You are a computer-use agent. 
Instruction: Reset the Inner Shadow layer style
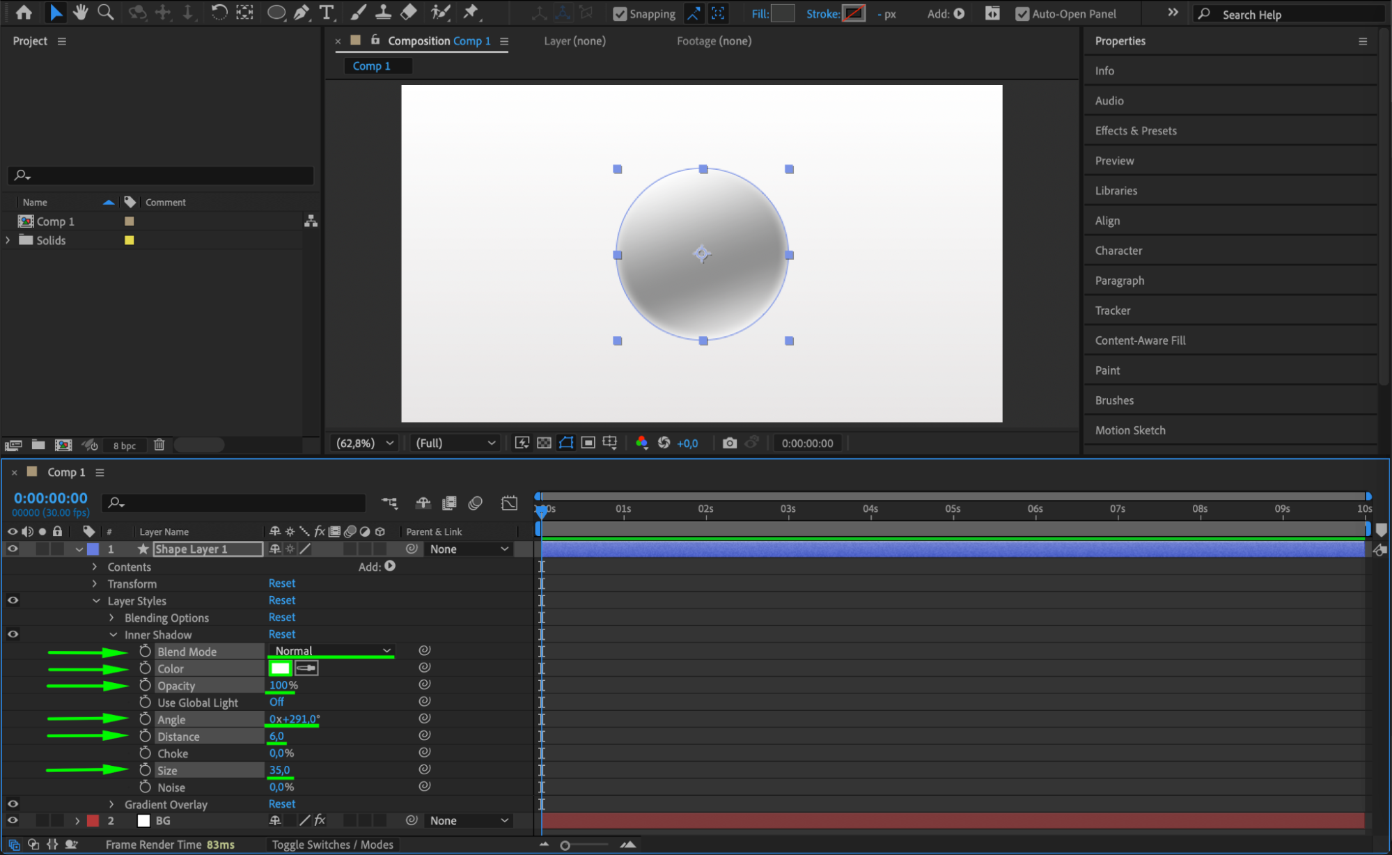282,634
